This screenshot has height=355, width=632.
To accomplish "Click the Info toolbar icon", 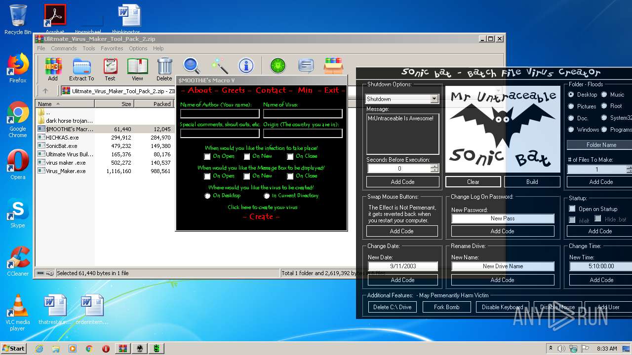I will (x=246, y=65).
